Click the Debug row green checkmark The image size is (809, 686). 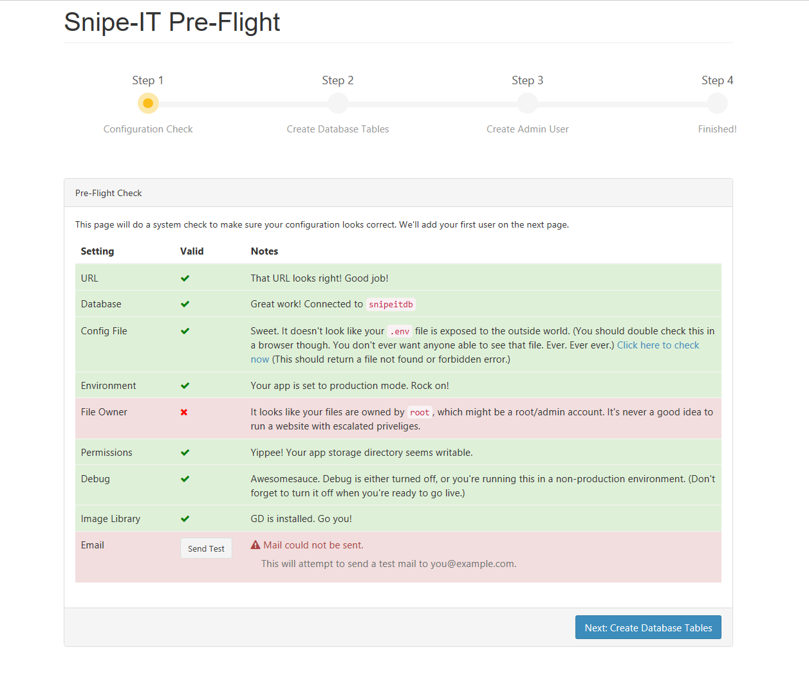pos(185,479)
